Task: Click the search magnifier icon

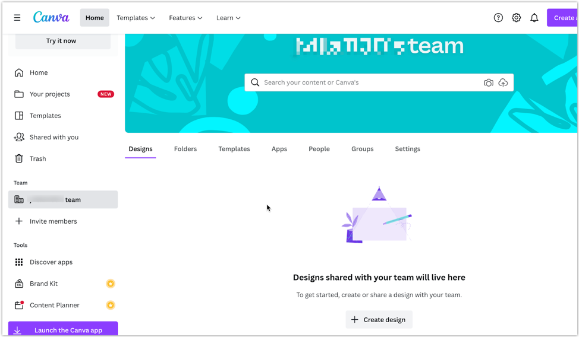Action: point(255,82)
